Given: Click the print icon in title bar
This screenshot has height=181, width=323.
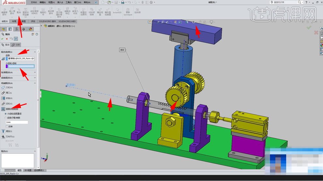Looking at the screenshot, I should [123, 2].
